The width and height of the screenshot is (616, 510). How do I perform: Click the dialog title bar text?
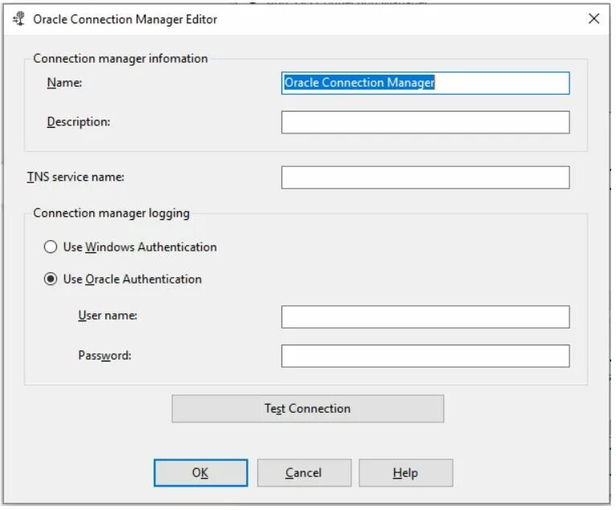coord(125,19)
